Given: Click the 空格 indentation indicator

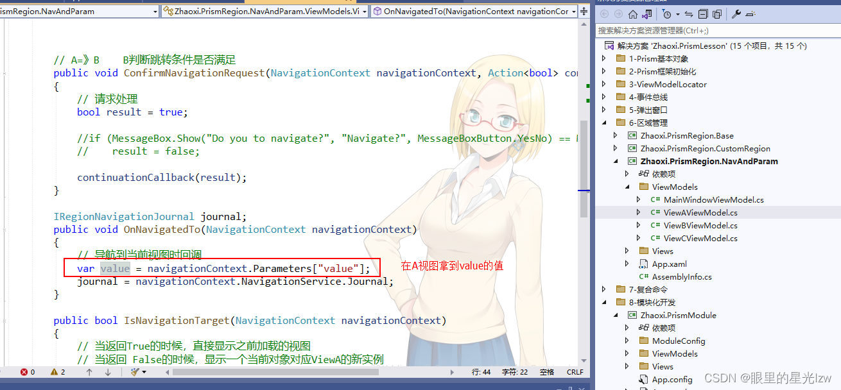Looking at the screenshot, I should point(547,372).
